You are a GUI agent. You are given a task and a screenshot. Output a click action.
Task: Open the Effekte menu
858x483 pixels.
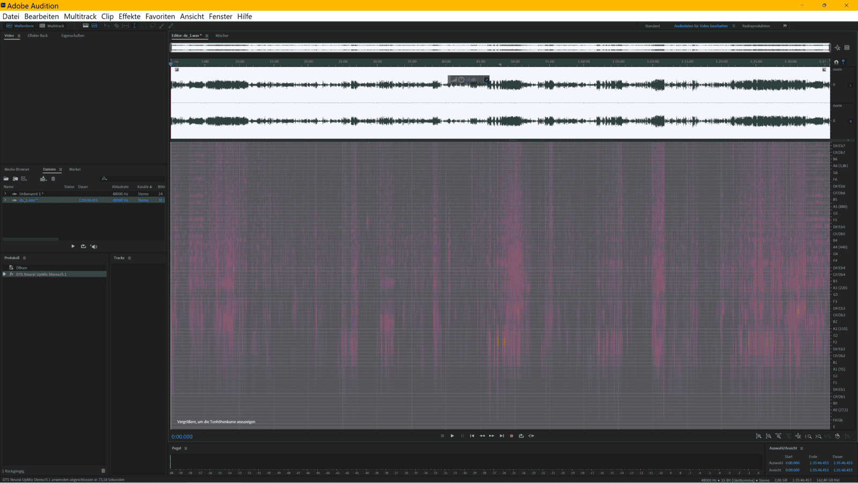tap(129, 17)
